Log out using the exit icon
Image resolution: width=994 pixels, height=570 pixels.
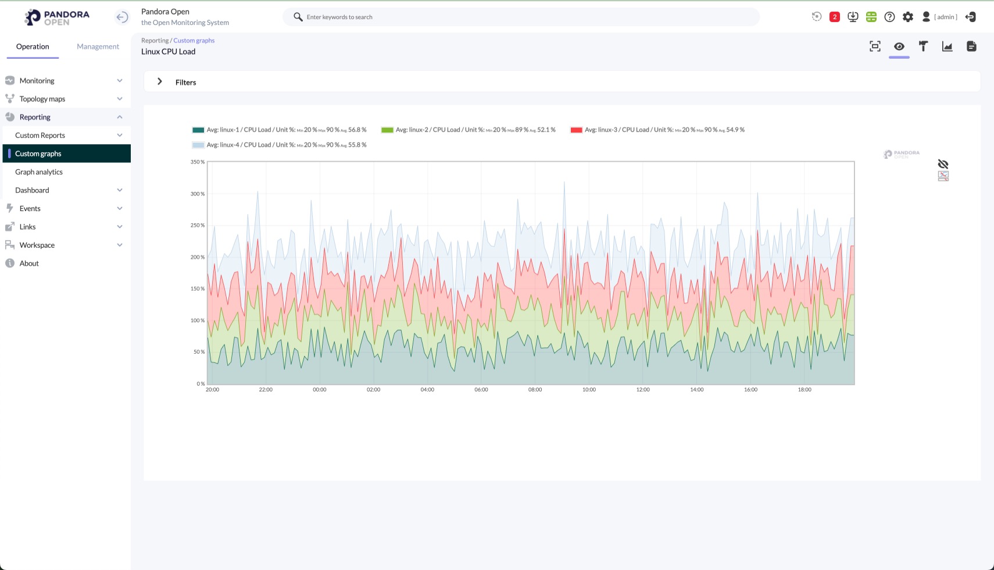tap(970, 17)
